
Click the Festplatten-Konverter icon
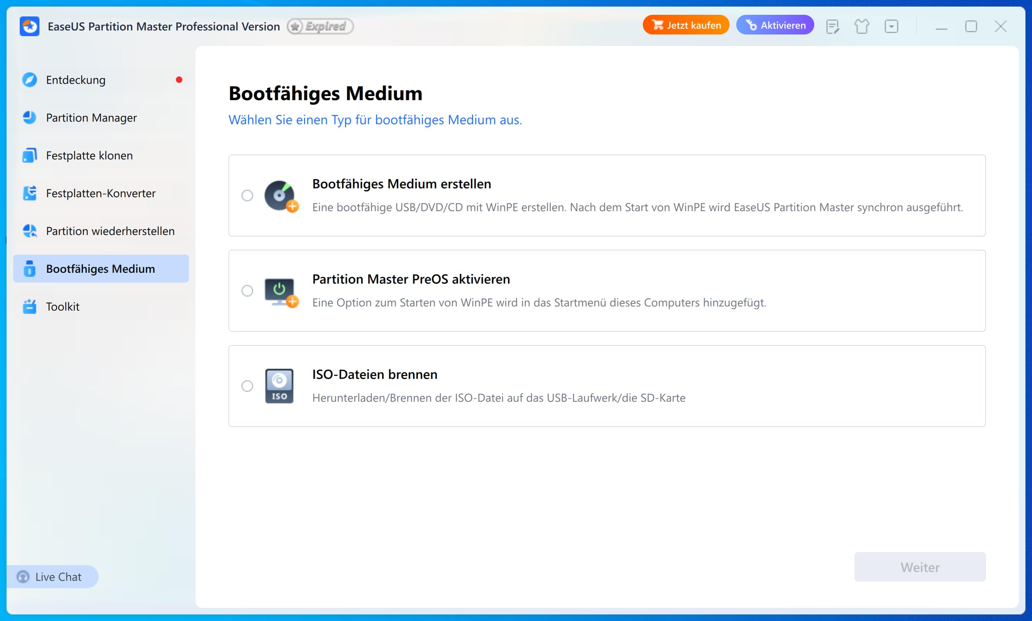click(30, 193)
